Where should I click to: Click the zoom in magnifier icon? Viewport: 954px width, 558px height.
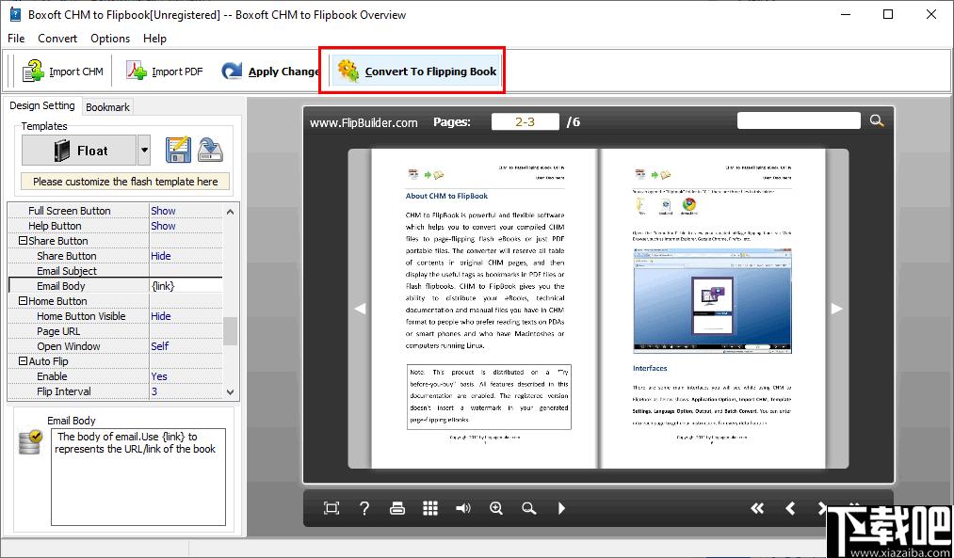click(496, 508)
